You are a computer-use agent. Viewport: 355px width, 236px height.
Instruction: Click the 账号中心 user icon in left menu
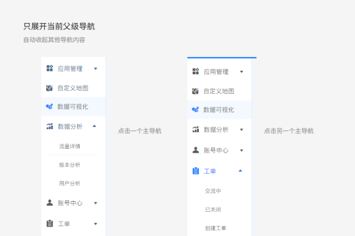(50, 202)
